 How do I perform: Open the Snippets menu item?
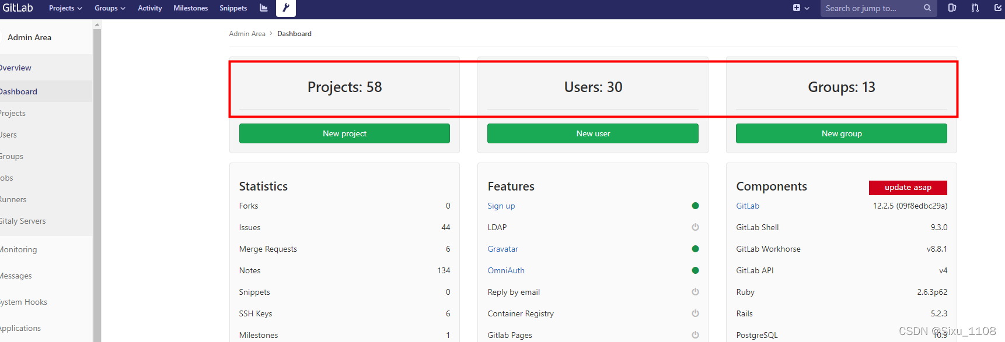tap(233, 8)
